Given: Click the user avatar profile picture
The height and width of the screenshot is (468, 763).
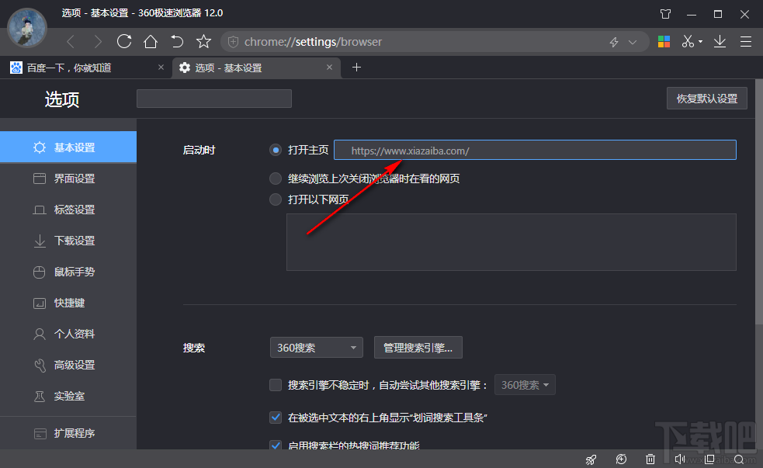Looking at the screenshot, I should click(27, 28).
